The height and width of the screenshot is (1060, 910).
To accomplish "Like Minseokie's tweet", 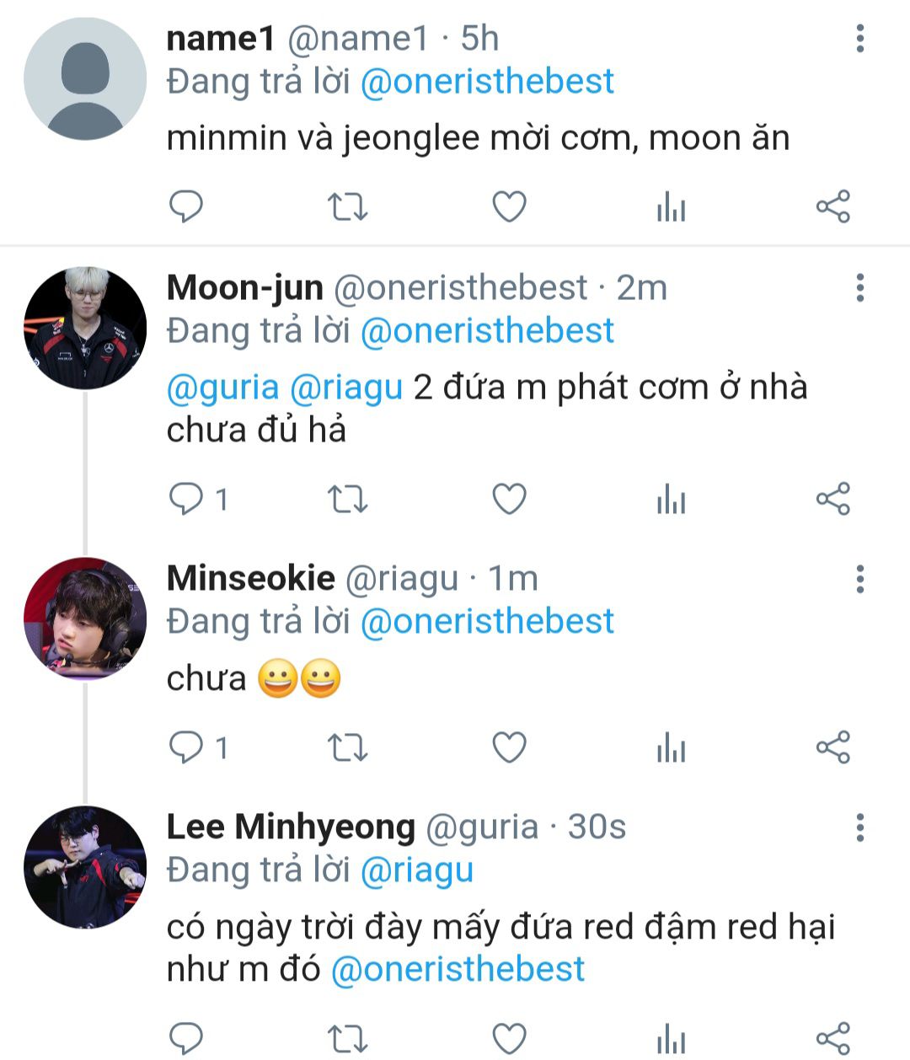I will tap(509, 747).
